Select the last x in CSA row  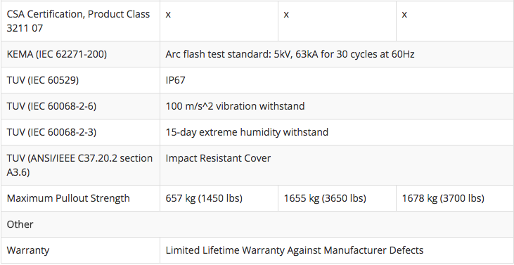404,15
